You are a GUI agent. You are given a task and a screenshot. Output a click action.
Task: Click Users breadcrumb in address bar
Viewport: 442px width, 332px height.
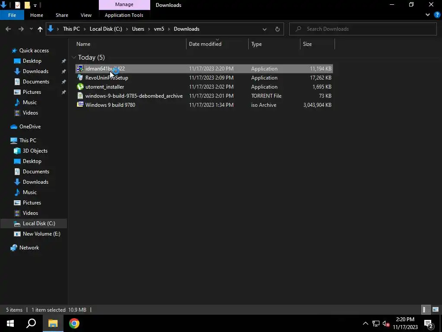tap(138, 29)
